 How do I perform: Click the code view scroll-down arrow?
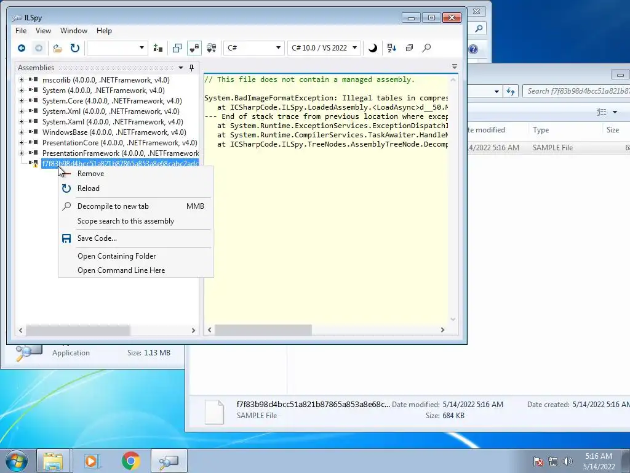click(453, 320)
